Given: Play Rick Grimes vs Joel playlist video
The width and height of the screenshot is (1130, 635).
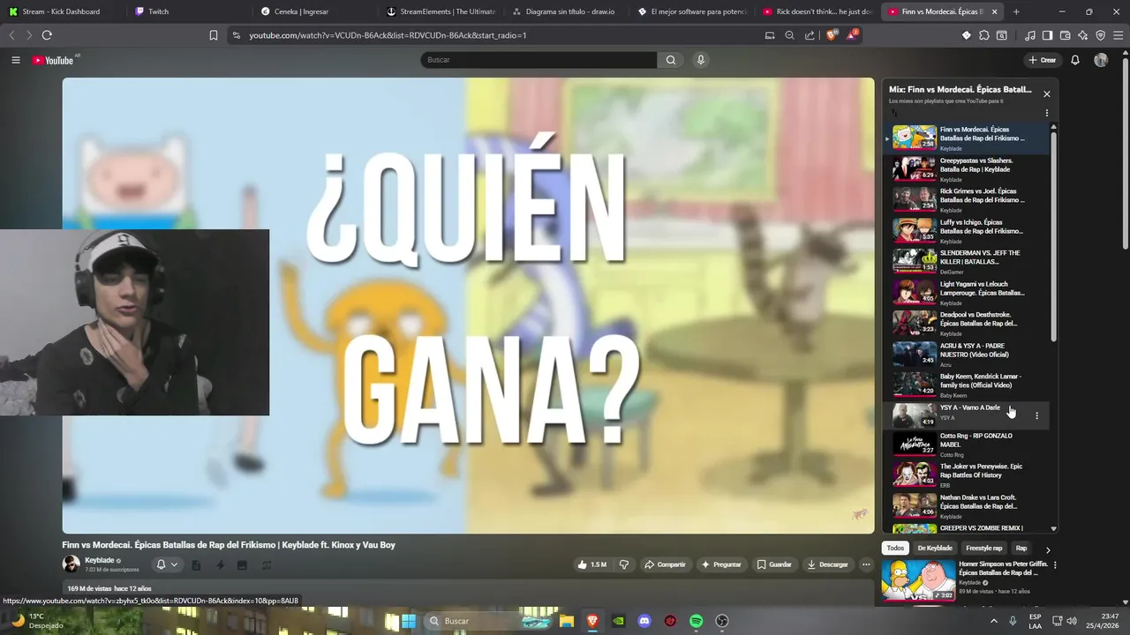Looking at the screenshot, I should (x=966, y=200).
